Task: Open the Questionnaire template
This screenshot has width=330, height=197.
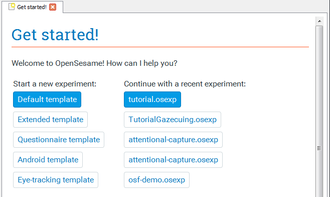Action: pos(59,140)
